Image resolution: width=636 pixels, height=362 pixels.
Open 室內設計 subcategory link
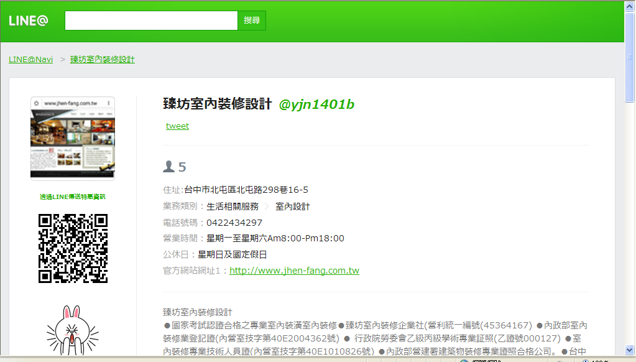pos(292,207)
